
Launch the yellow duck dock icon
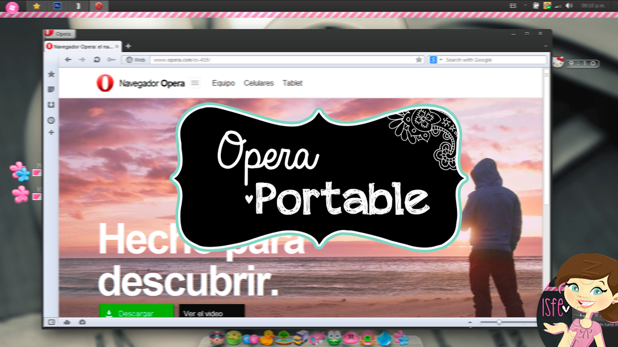click(267, 338)
